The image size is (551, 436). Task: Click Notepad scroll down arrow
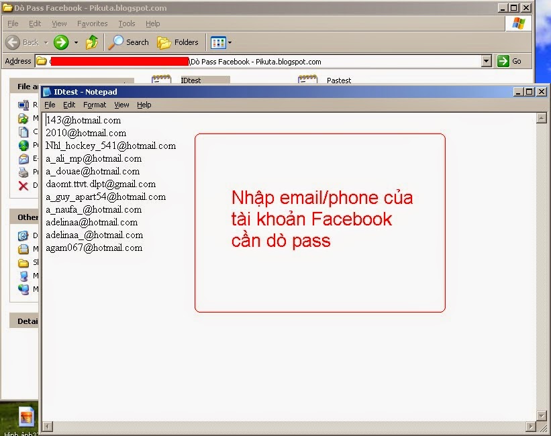[541, 415]
